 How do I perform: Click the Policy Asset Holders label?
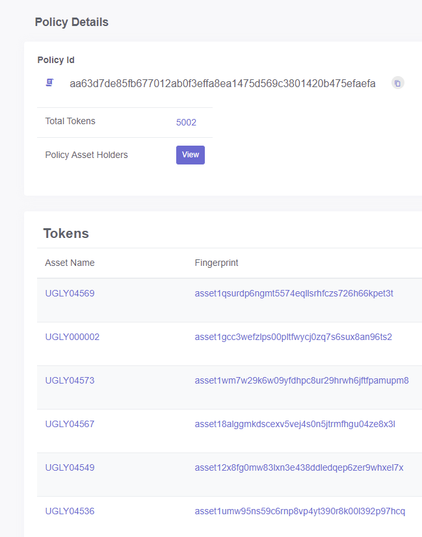pos(86,155)
